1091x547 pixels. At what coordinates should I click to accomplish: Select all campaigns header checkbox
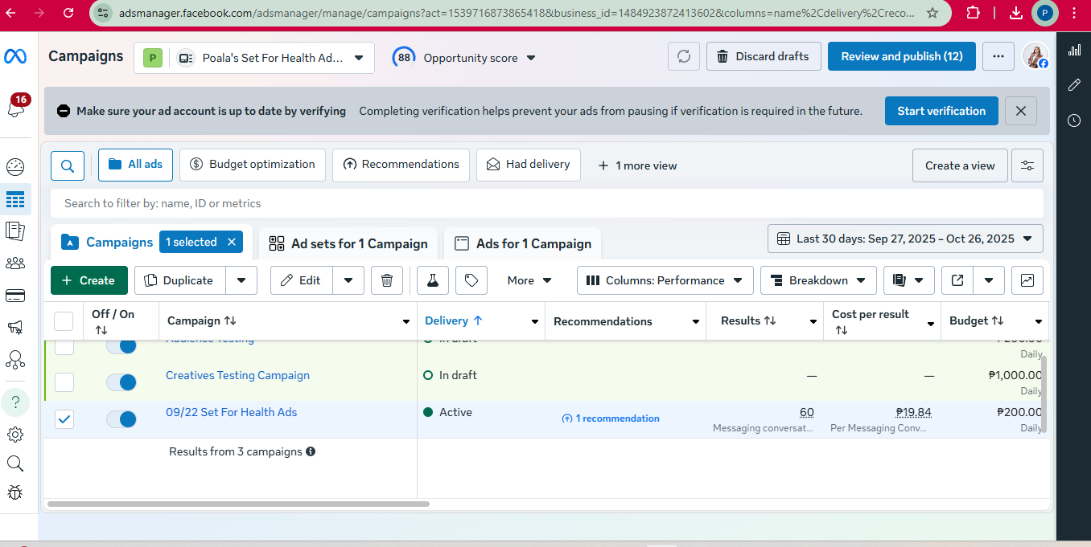64,321
